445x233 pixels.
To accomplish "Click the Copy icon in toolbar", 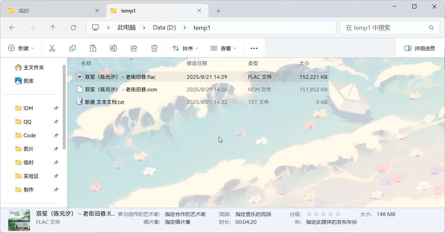I will point(73,48).
